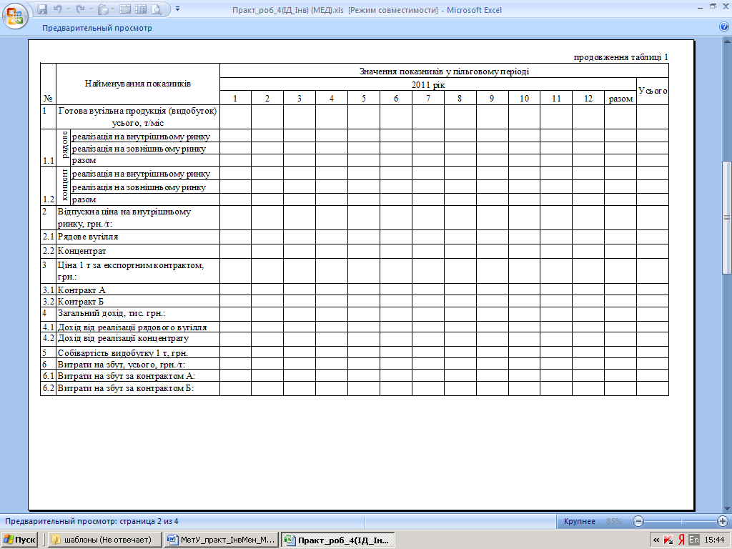This screenshot has height=549, width=732.
Task: Click the Практ_роб_4 Excel taskbar button
Action: coord(338,540)
